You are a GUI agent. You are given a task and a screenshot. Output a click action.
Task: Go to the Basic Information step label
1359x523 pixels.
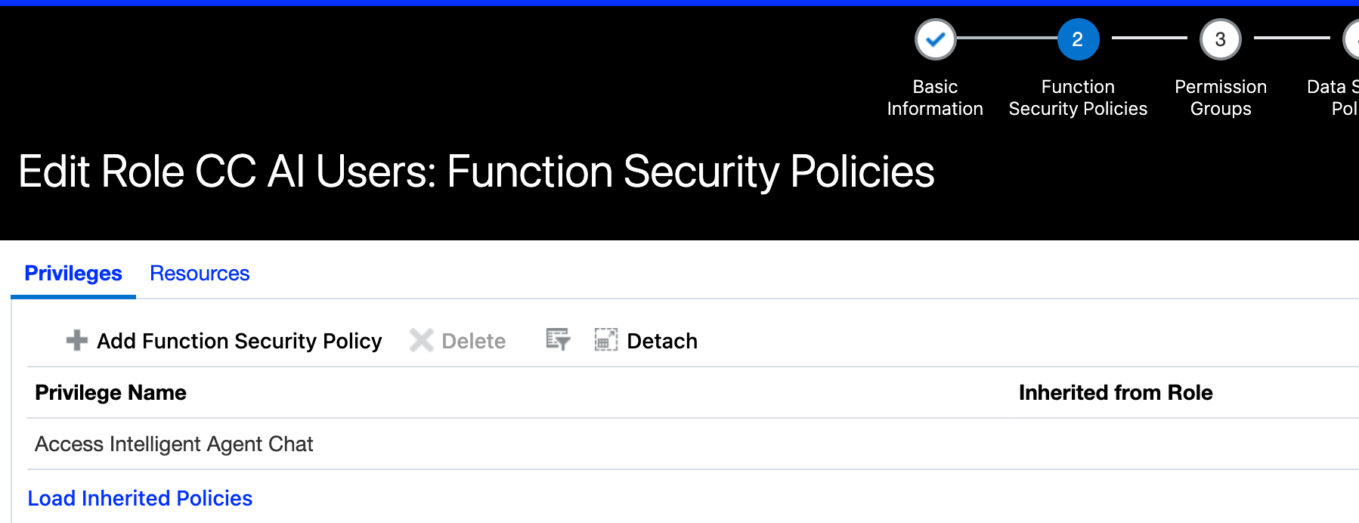point(935,97)
